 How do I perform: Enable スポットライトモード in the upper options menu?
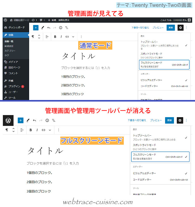pyautogui.click(x=164, y=56)
